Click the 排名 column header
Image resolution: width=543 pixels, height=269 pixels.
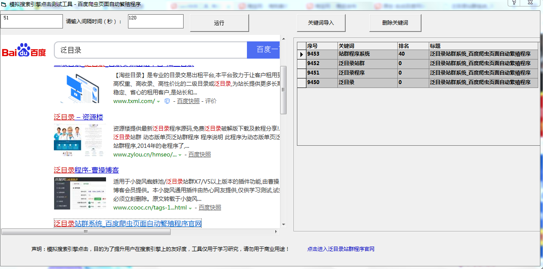(x=413, y=46)
